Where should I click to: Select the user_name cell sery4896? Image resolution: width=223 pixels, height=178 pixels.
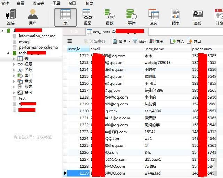coord(167,111)
